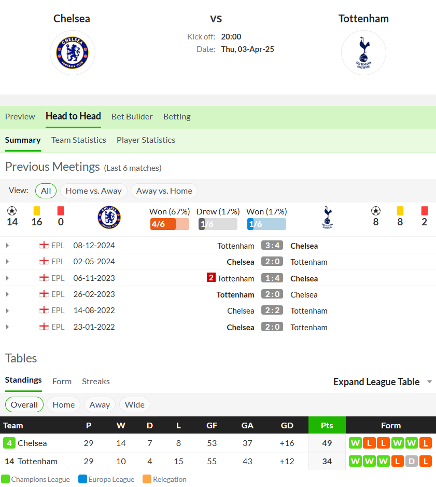Click the 3:4 score on 08-12-2024

click(272, 246)
